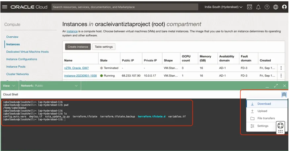Open actions menu for instance-20230901-1938 row

coord(281,75)
